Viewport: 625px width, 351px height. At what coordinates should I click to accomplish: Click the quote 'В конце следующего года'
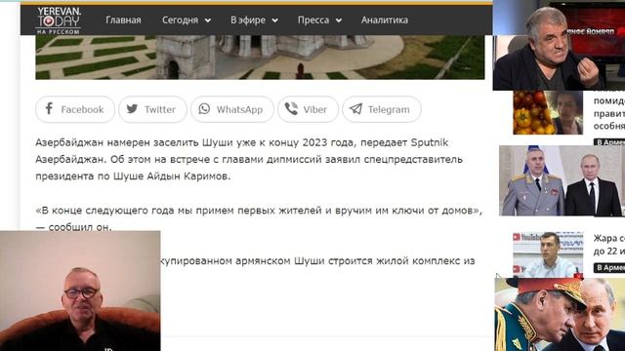click(x=104, y=211)
